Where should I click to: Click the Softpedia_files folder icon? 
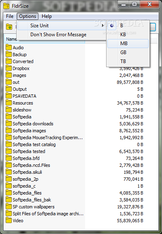(x=9, y=192)
